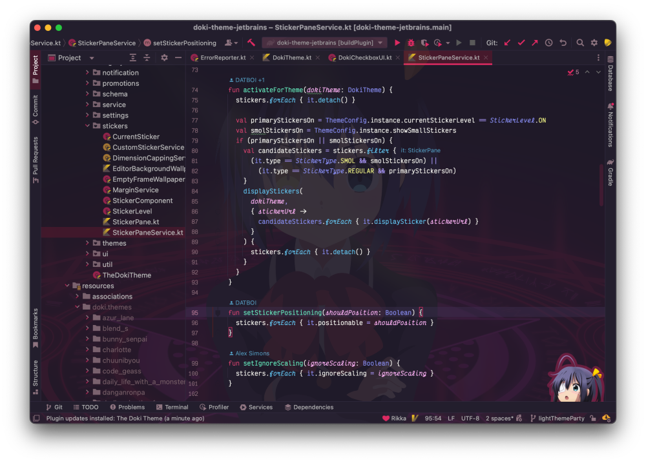Collapse all in Project panel
The image size is (646, 463).
pyautogui.click(x=147, y=57)
